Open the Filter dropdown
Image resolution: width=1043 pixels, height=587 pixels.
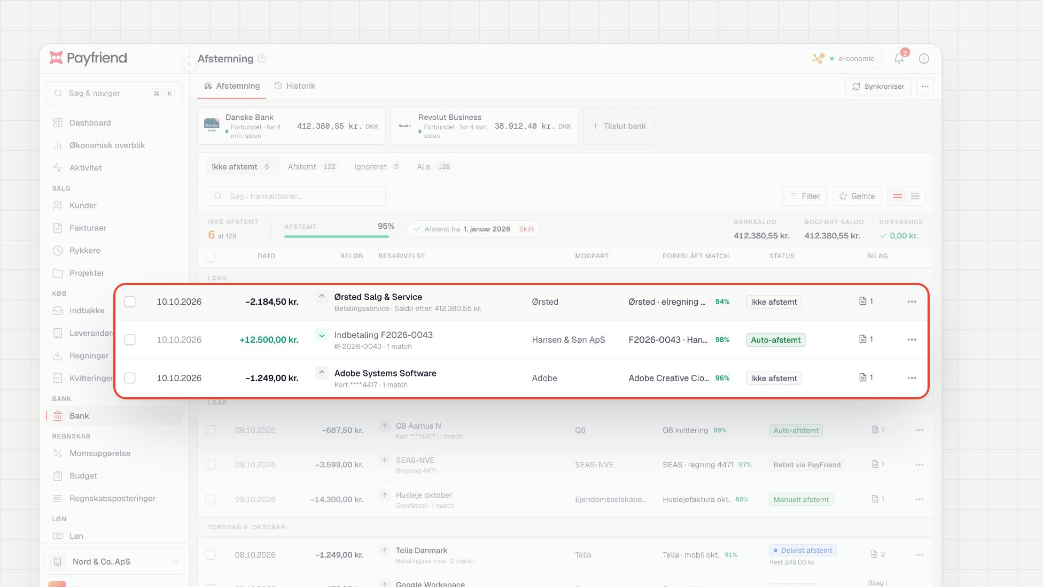click(x=805, y=196)
